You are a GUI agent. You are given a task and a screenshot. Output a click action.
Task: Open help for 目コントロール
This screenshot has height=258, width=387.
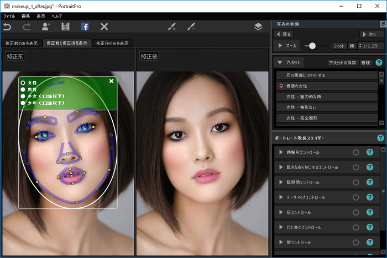tap(370, 212)
